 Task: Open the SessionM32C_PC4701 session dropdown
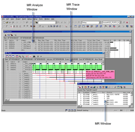120,22
